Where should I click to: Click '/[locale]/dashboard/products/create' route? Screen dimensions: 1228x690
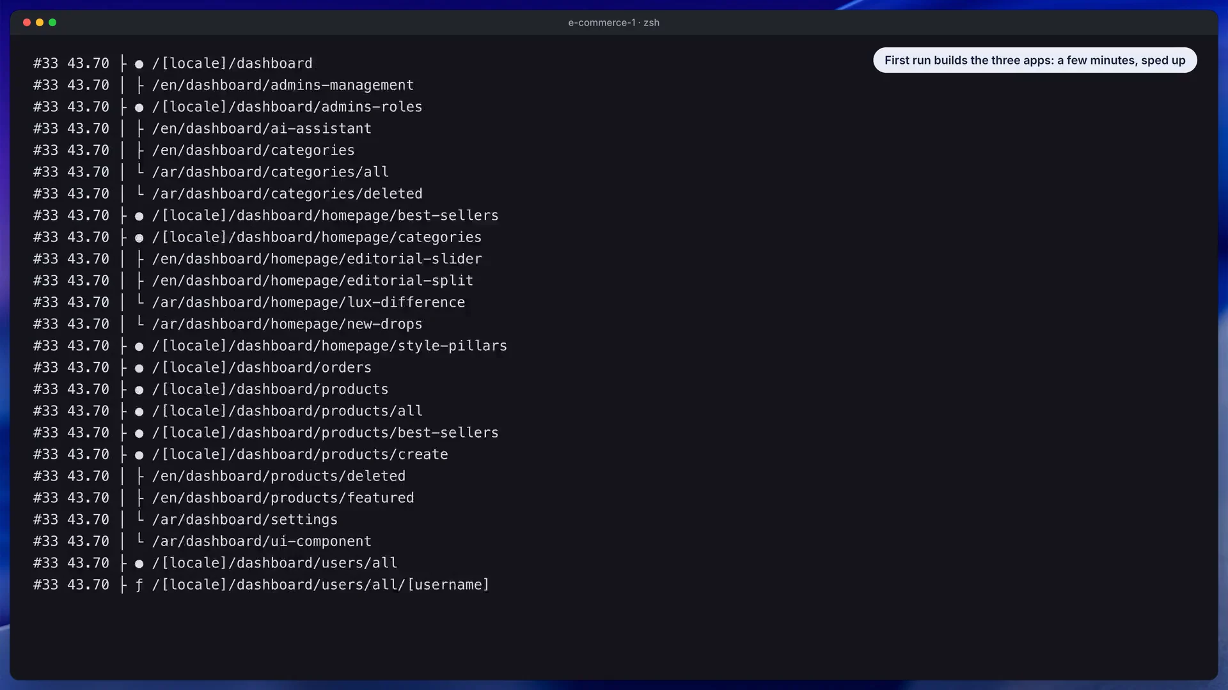click(x=300, y=454)
